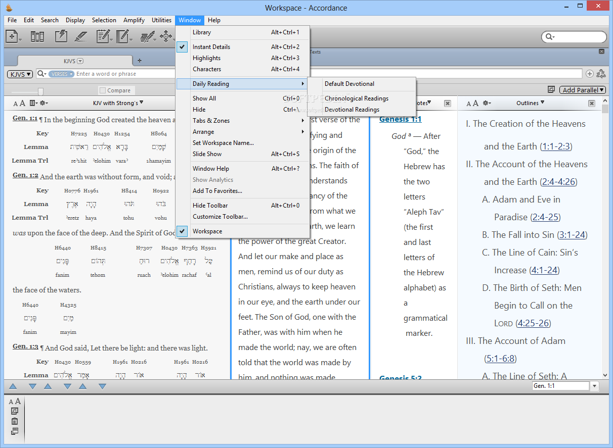Viewport: 613px width, 448px height.
Task: Open the Add Parallel dropdown
Action: coord(583,90)
